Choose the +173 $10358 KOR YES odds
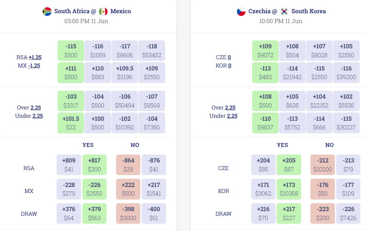 click(x=289, y=189)
